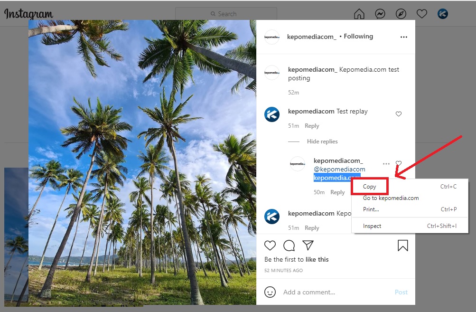The image size is (476, 312).
Task: Click the palm trees post photo
Action: click(142, 162)
